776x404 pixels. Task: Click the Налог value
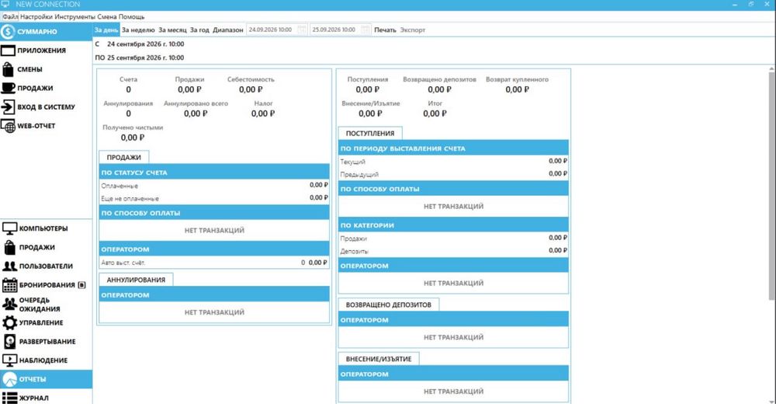tap(263, 113)
